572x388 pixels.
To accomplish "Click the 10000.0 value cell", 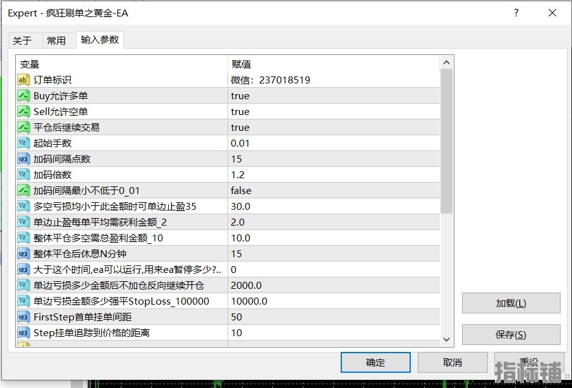I will (334, 301).
